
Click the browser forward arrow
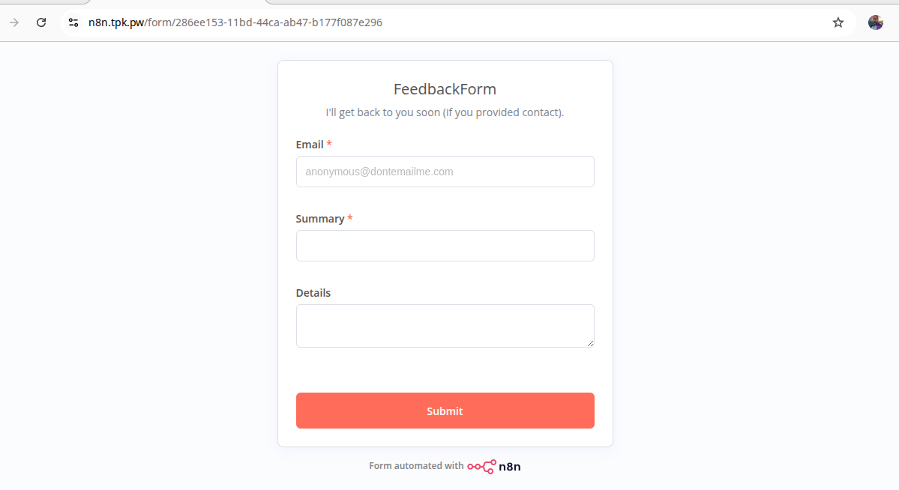point(14,22)
